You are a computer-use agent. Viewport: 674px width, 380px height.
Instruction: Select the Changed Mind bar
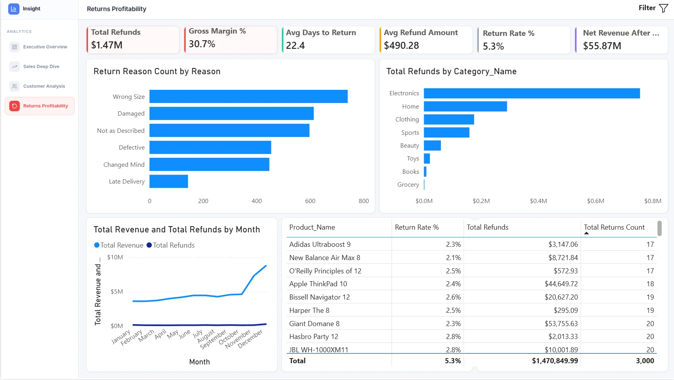click(x=209, y=164)
